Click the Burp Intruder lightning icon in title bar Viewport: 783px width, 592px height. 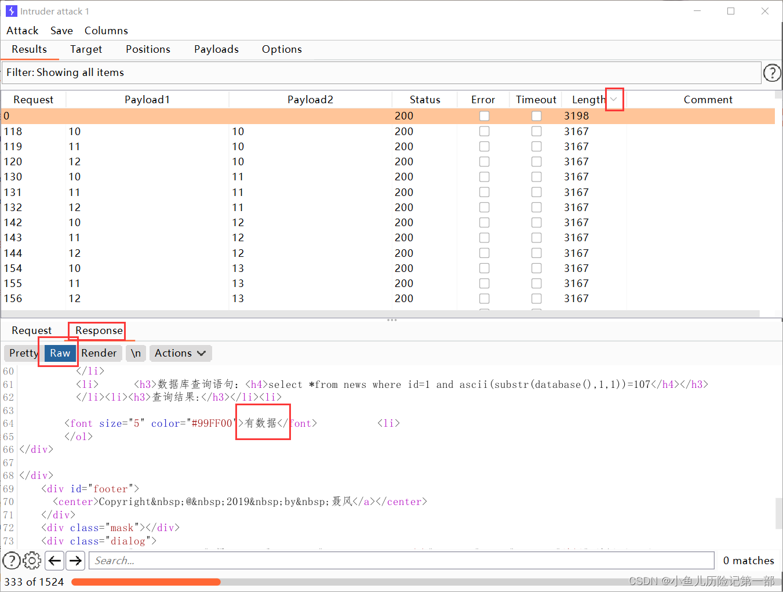11,11
